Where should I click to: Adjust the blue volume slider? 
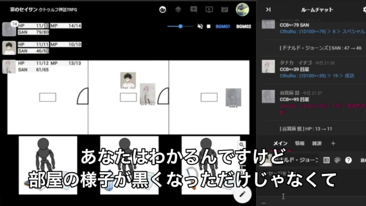180,26
